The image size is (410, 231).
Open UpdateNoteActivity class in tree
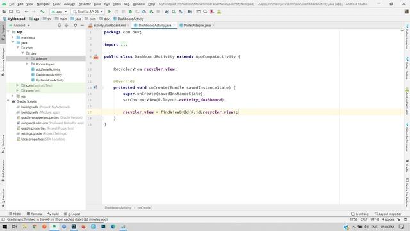click(x=50, y=80)
